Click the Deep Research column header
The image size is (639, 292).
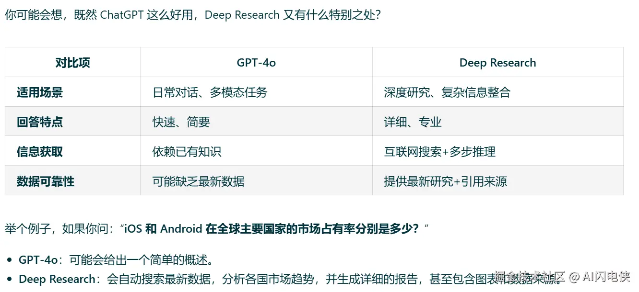pos(497,63)
